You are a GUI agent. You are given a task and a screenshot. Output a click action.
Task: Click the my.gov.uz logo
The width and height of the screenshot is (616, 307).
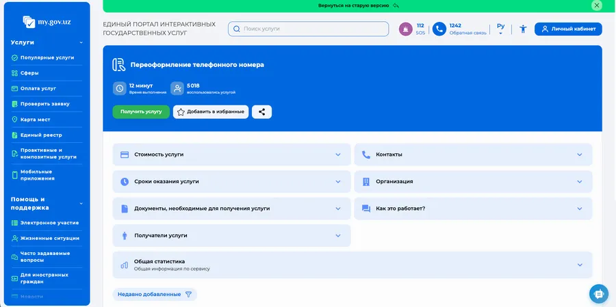coord(47,21)
